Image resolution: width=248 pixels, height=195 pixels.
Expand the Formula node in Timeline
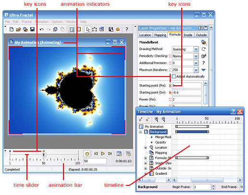[x=146, y=158]
